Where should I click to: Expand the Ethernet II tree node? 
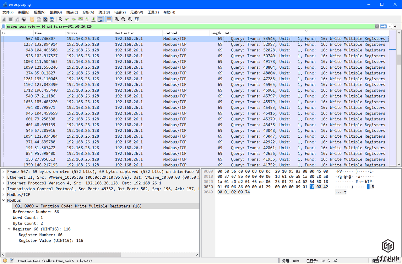pyautogui.click(x=3, y=177)
